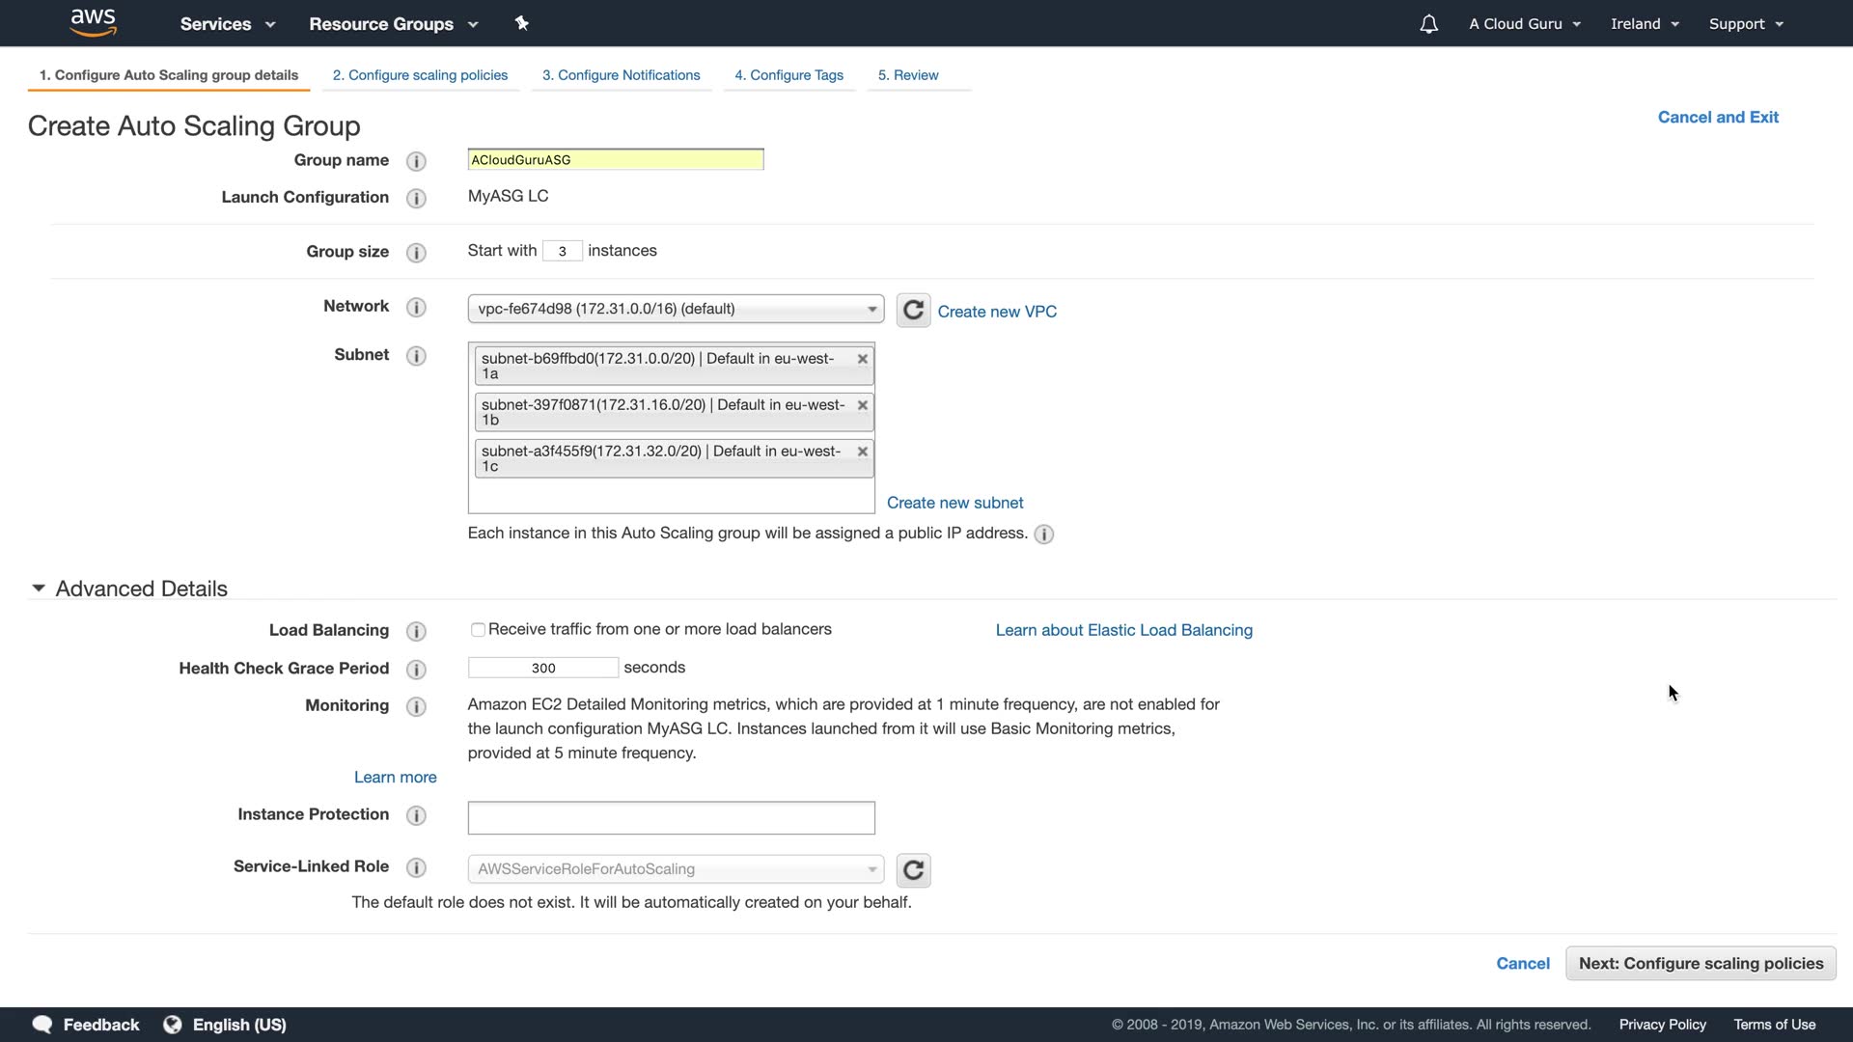Screen dimensions: 1853x1042
Task: Click the pin shortcuts icon in navbar
Action: click(x=521, y=23)
